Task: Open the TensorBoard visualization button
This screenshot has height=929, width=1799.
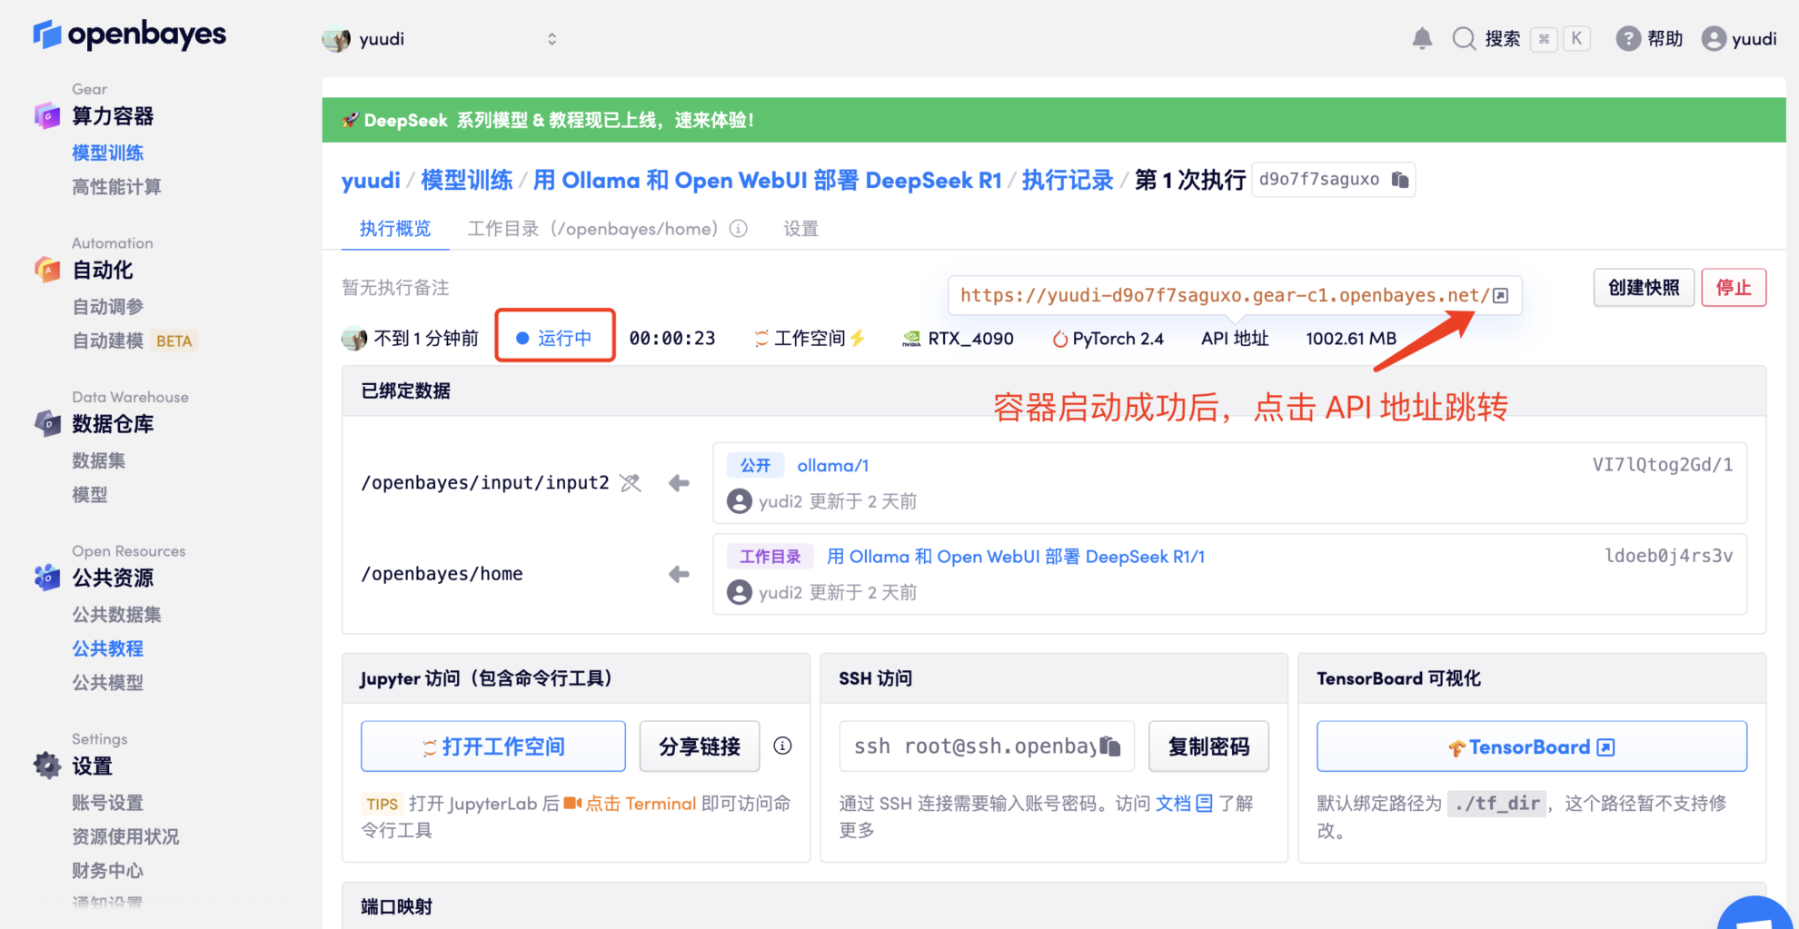Action: 1531,746
